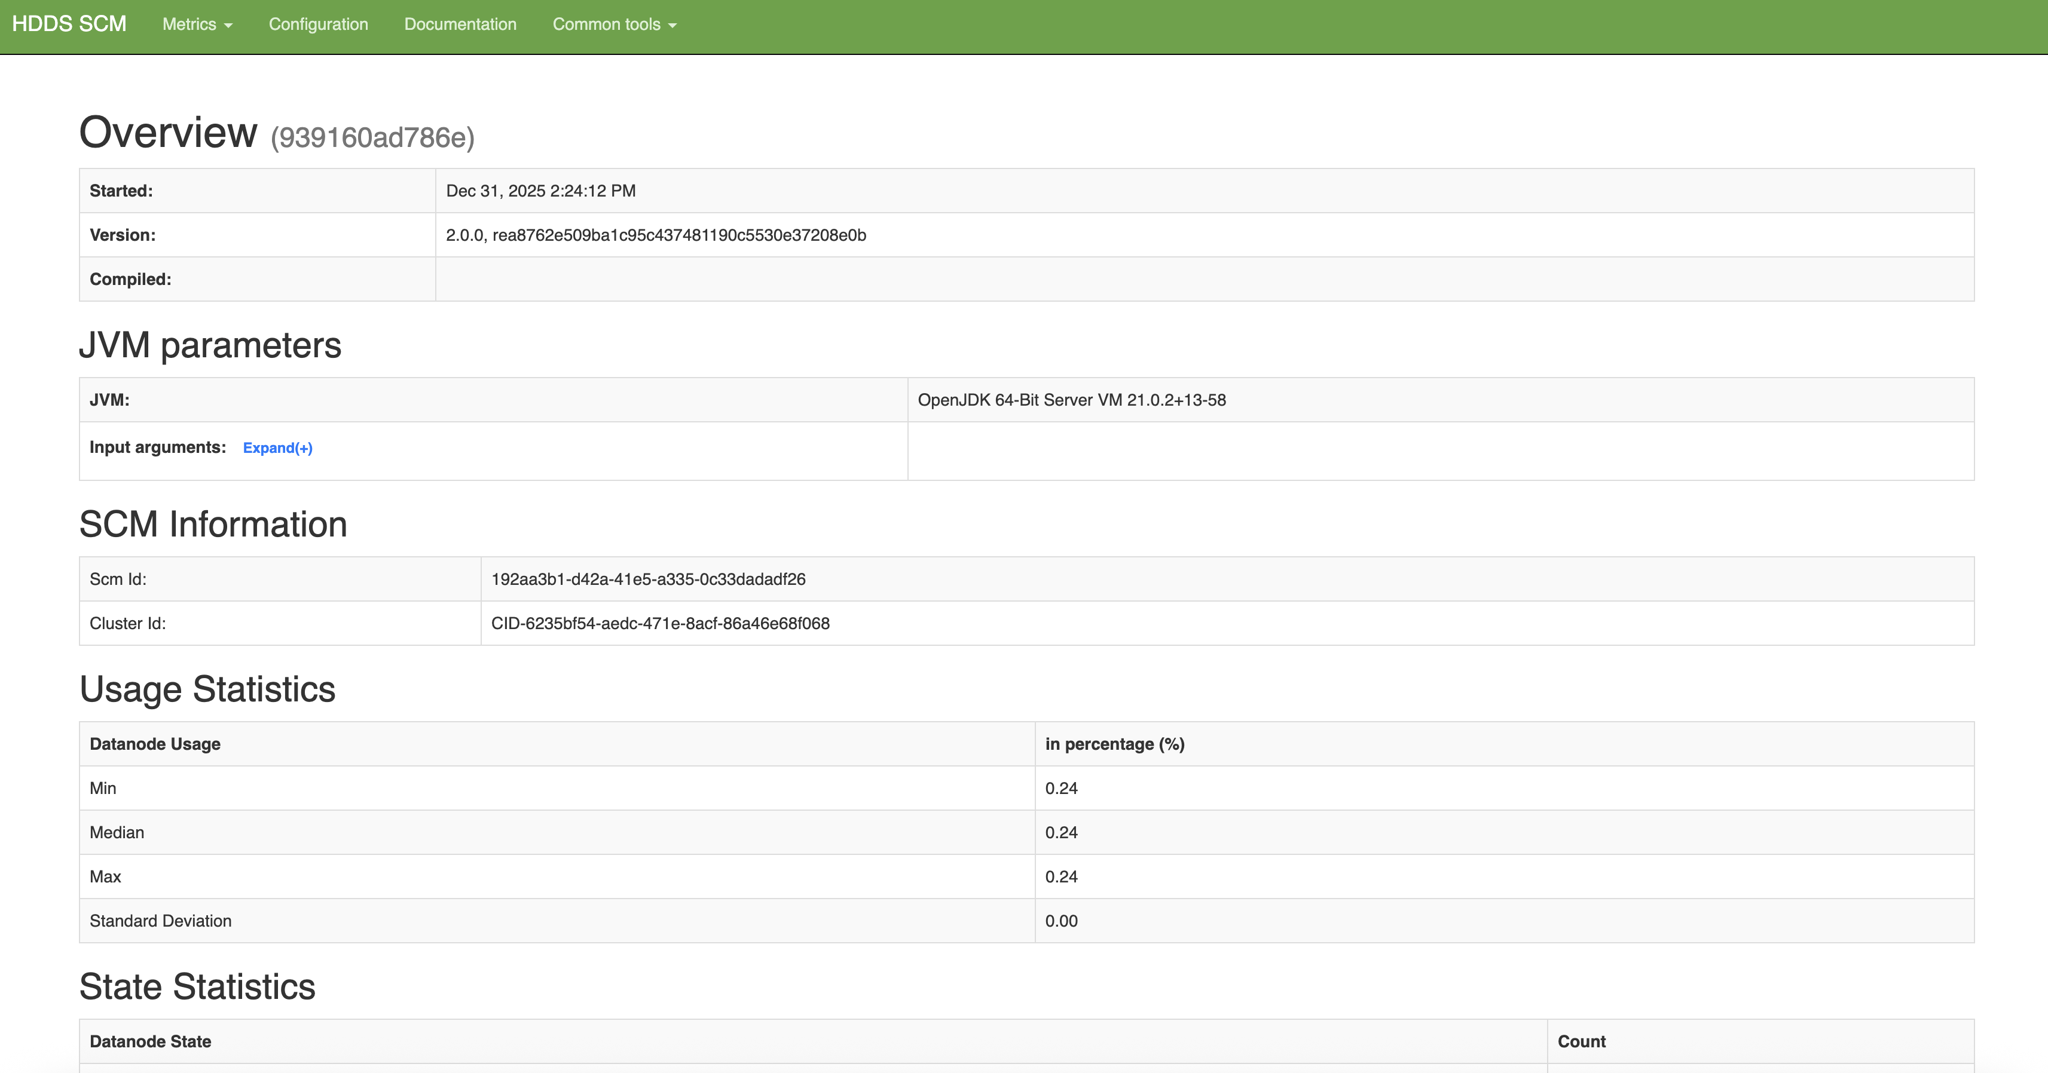Click the Count column header
Screen dimensions: 2048x1073
1582,1040
